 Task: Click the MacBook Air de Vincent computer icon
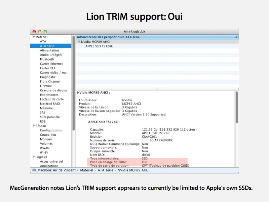[34, 170]
